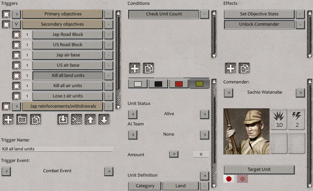The image size is (313, 191).
Task: Delete the Unlock Commander effect
Action: (x=300, y=24)
